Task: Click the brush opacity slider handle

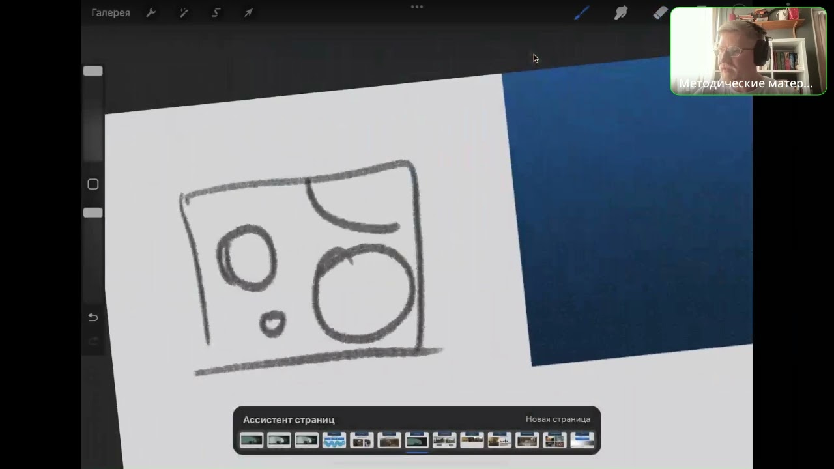Action: (x=93, y=213)
